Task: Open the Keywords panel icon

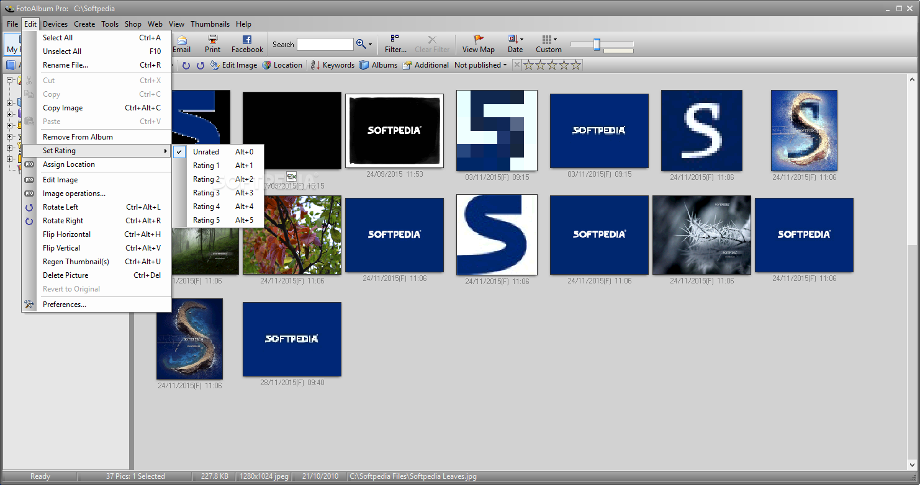Action: pyautogui.click(x=315, y=65)
